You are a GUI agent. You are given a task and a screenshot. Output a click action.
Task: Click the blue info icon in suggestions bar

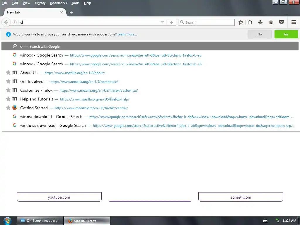8,35
